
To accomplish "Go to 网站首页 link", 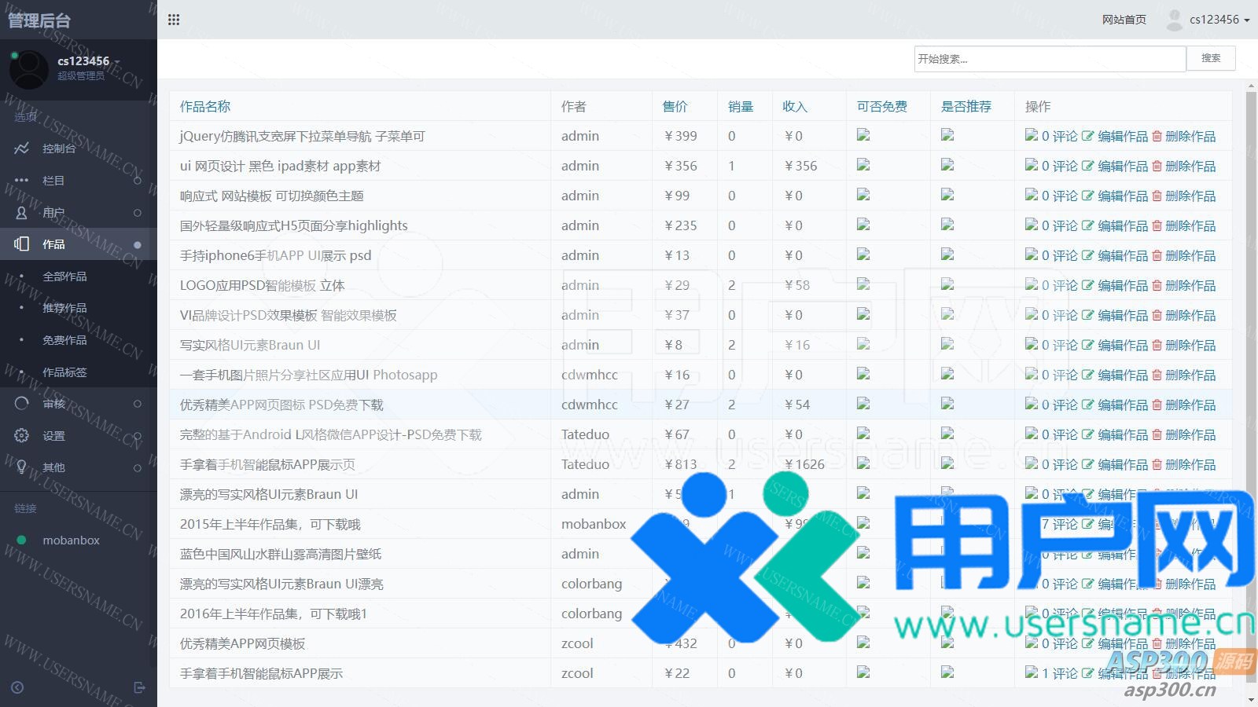I will (x=1124, y=20).
